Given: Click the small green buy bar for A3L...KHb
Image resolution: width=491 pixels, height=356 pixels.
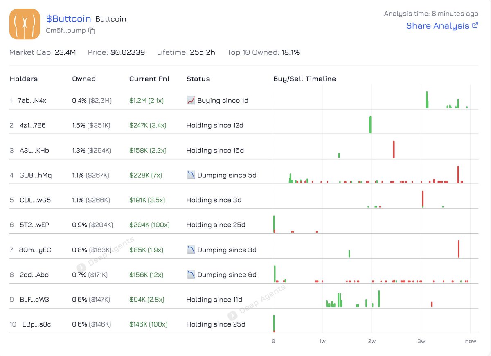Looking at the screenshot, I should (339, 155).
